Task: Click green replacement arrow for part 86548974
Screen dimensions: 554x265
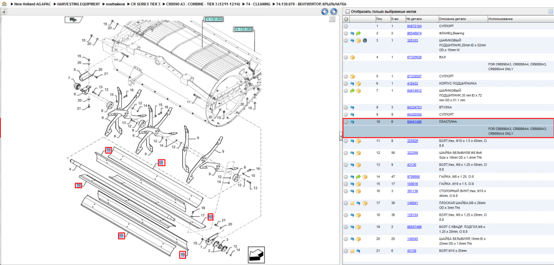Action: (x=358, y=33)
